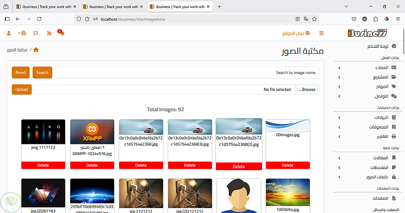Open the browser extensions icon

point(375,19)
